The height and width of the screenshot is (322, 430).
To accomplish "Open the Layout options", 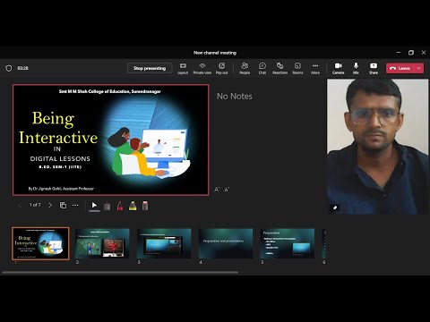I will click(x=183, y=68).
